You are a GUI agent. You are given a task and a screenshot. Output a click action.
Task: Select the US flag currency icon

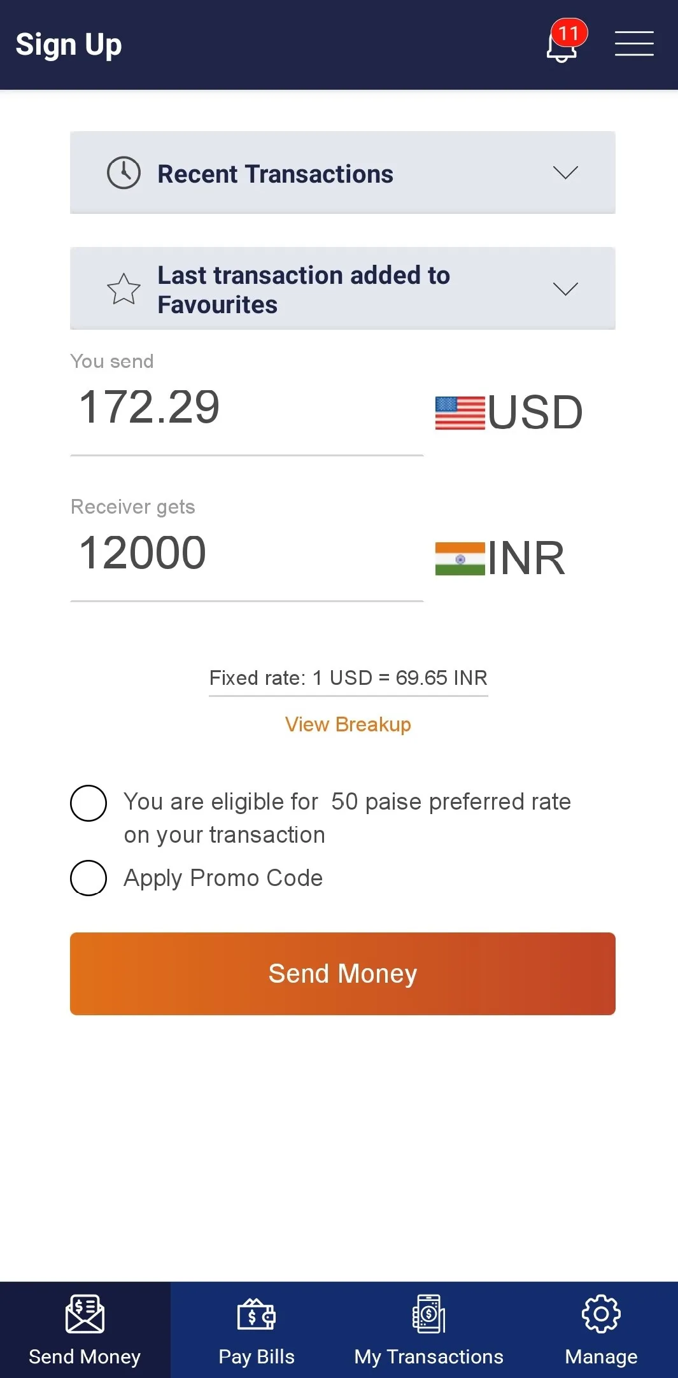click(460, 413)
